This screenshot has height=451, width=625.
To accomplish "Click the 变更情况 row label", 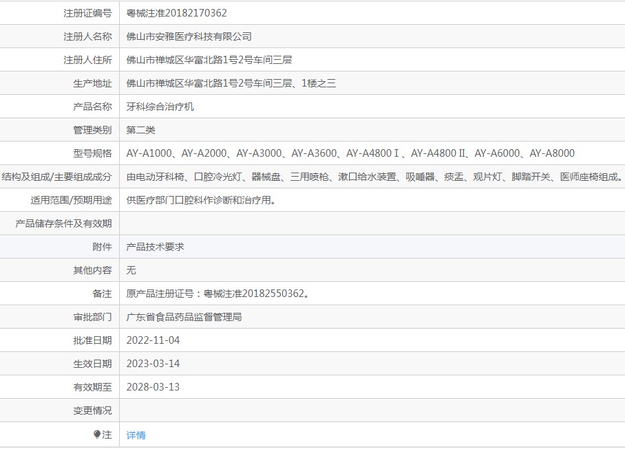I will tap(92, 411).
